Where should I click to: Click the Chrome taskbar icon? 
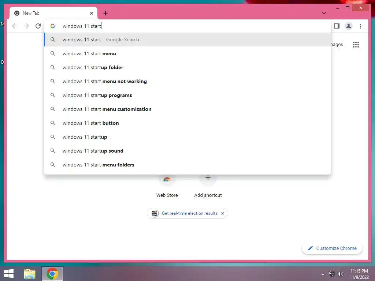coord(52,274)
